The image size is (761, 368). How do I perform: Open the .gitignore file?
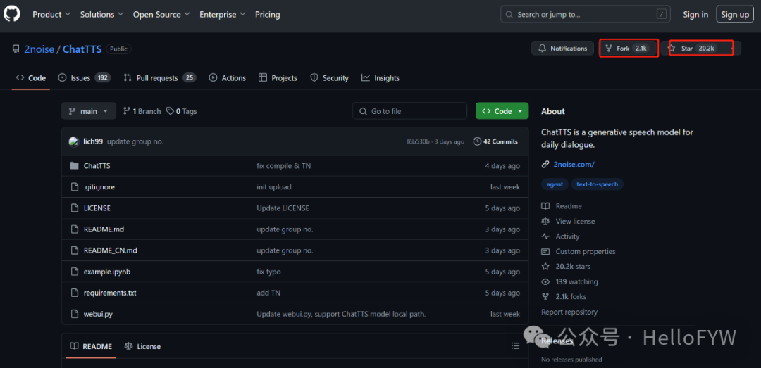(x=99, y=187)
